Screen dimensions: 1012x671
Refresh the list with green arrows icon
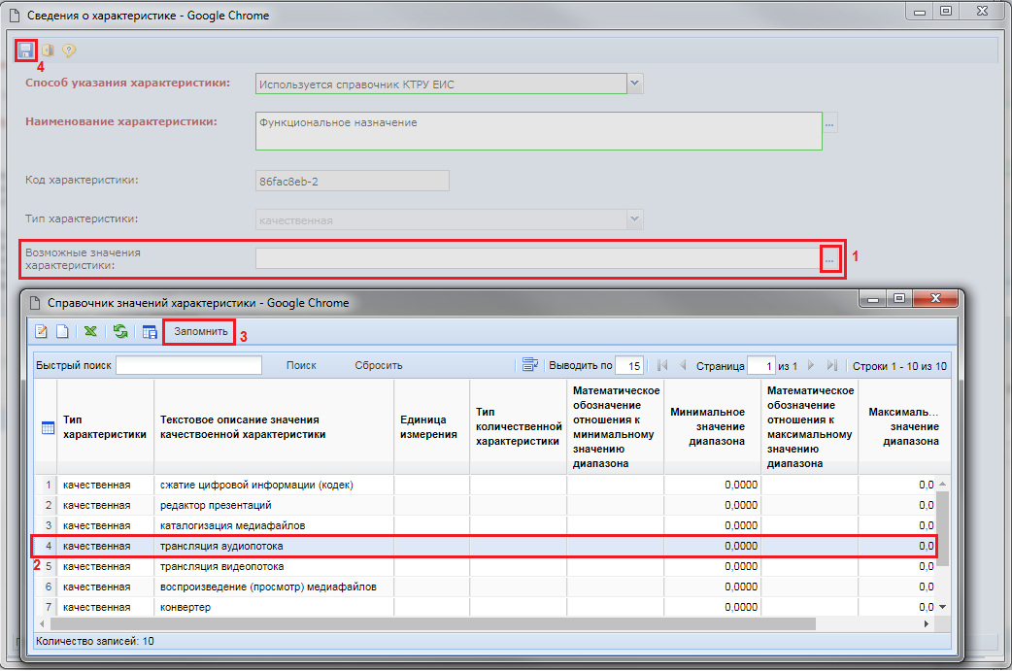120,332
